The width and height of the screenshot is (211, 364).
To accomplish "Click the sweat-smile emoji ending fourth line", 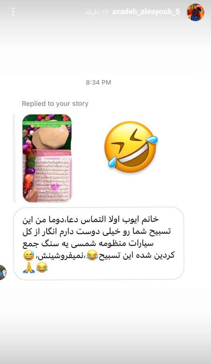I will tap(29, 256).
